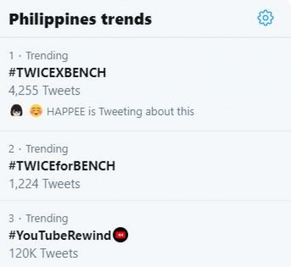The height and width of the screenshot is (267, 291).
Task: Open the #YouTubeRewind trending hashtag
Action: pyautogui.click(x=60, y=236)
